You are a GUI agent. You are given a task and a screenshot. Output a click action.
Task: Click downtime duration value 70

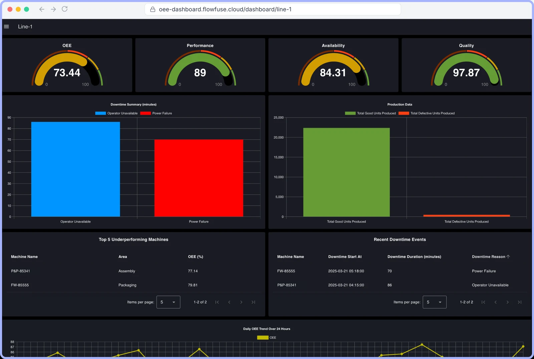click(389, 271)
